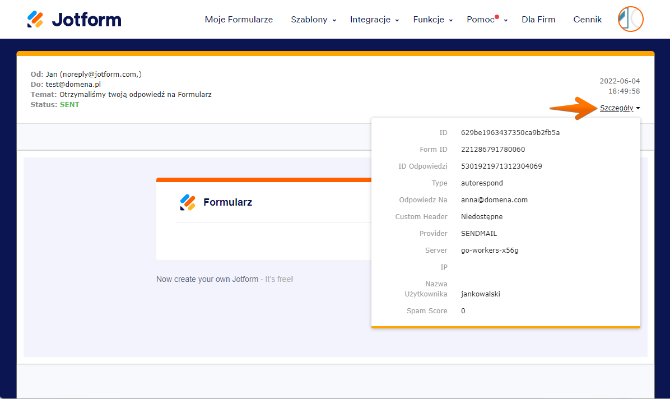Open the Pomoc menu
Image resolution: width=670 pixels, height=399 pixels.
480,19
